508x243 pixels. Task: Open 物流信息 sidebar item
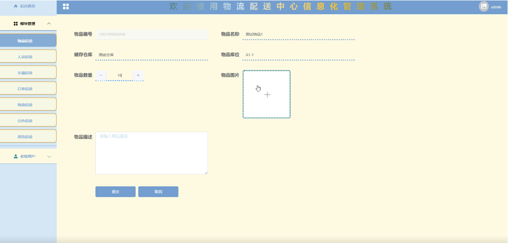pos(28,105)
